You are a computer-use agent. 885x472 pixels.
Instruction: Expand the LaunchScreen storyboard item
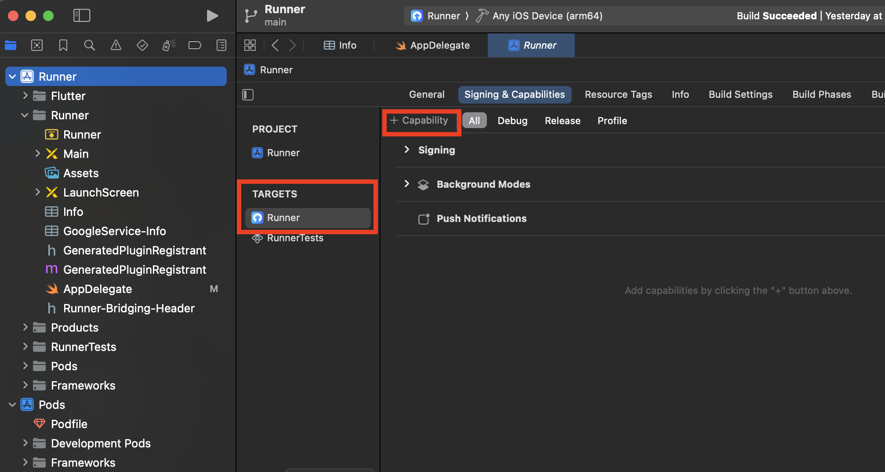[37, 192]
